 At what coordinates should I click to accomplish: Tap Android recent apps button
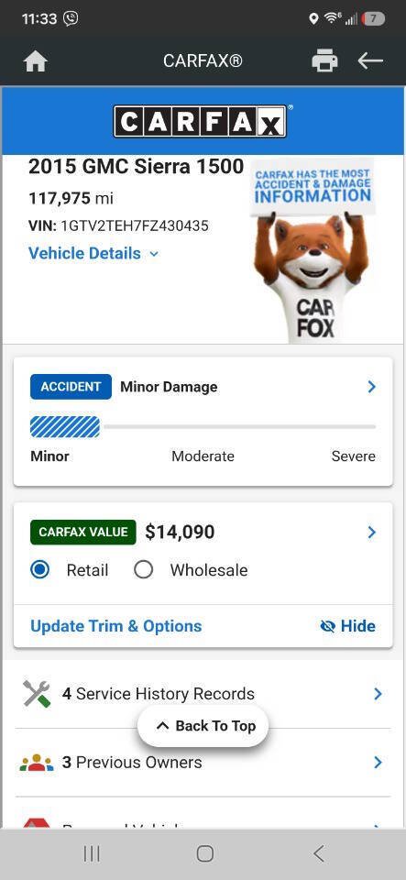tap(92, 853)
